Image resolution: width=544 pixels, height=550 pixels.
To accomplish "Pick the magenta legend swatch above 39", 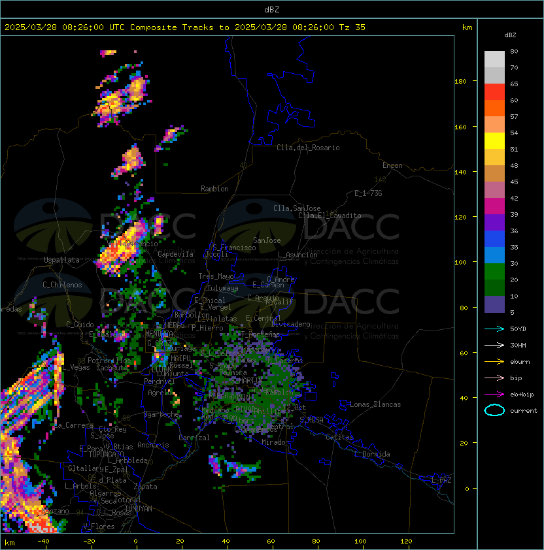I will (494, 206).
